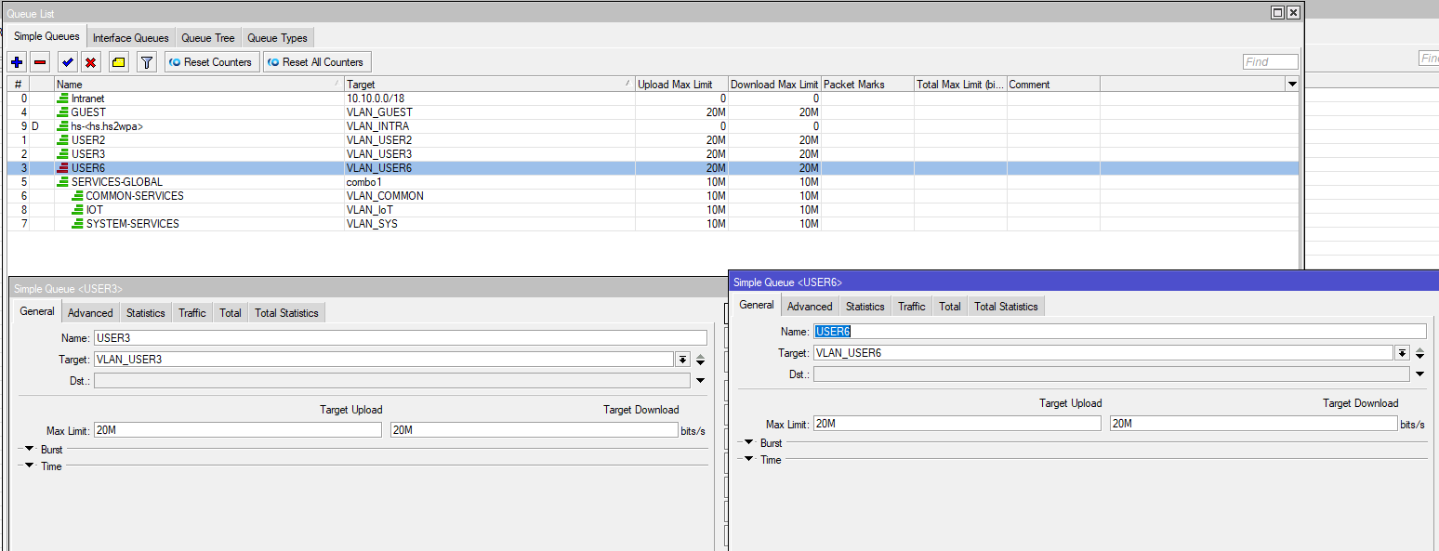Click the yellow comment note icon
1439x551 pixels.
tap(118, 62)
